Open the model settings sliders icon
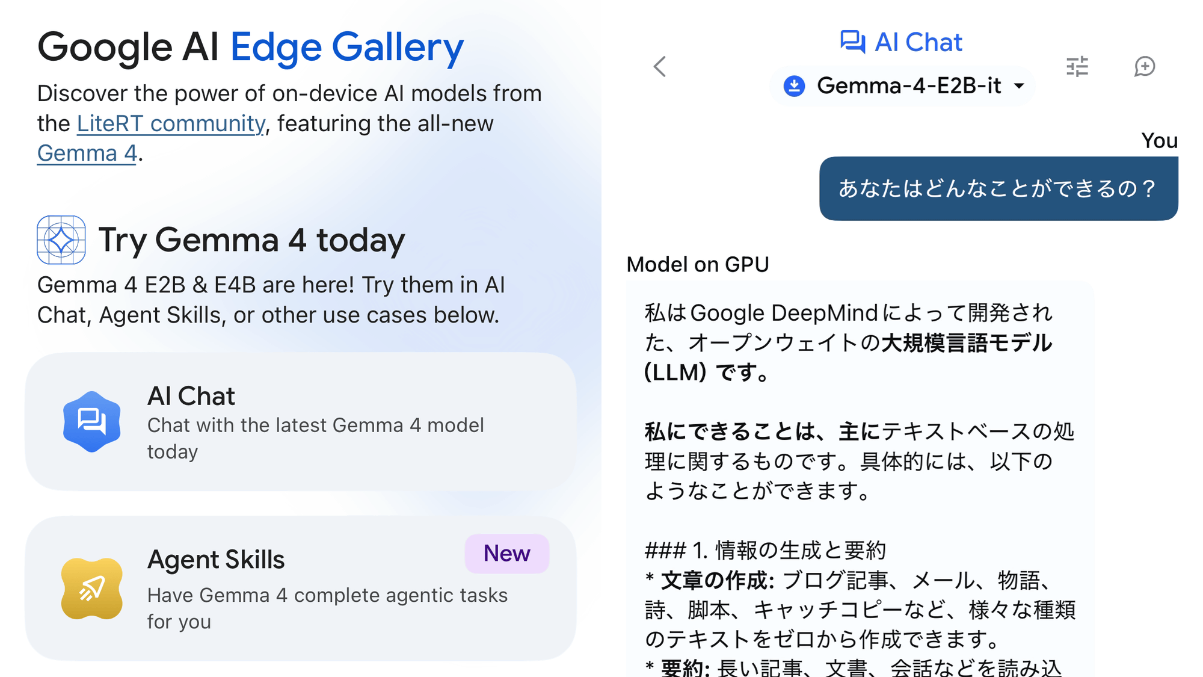1203x677 pixels. (x=1077, y=66)
